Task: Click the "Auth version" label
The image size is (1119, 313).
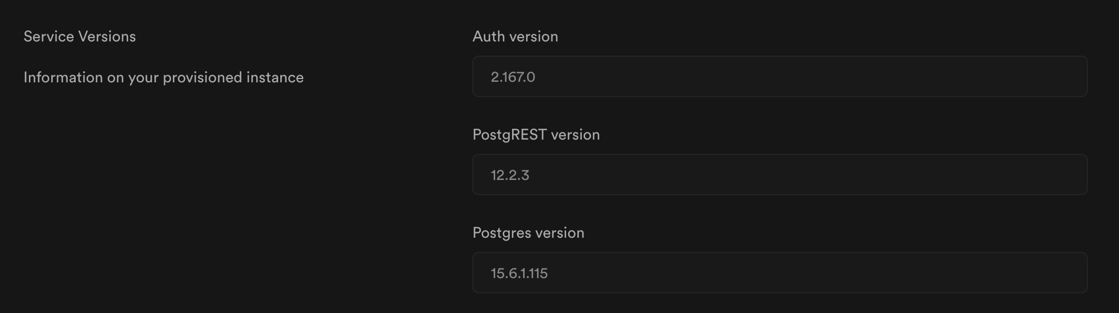Action: 515,37
